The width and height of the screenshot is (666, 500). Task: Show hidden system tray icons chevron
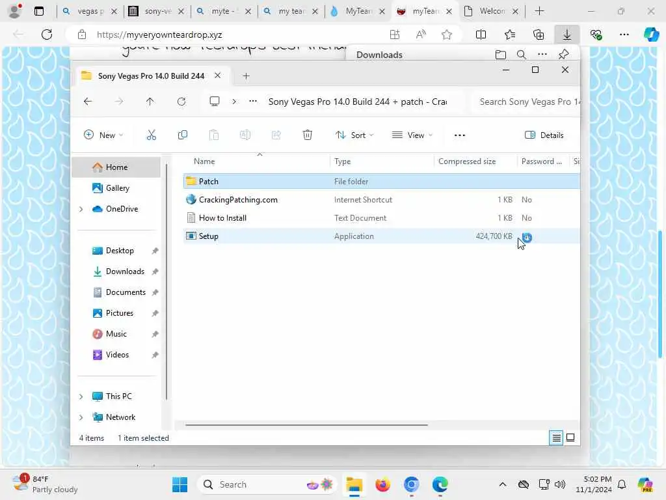(x=503, y=484)
